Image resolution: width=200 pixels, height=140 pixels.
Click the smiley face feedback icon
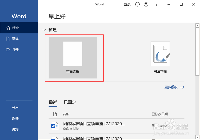point(137,4)
